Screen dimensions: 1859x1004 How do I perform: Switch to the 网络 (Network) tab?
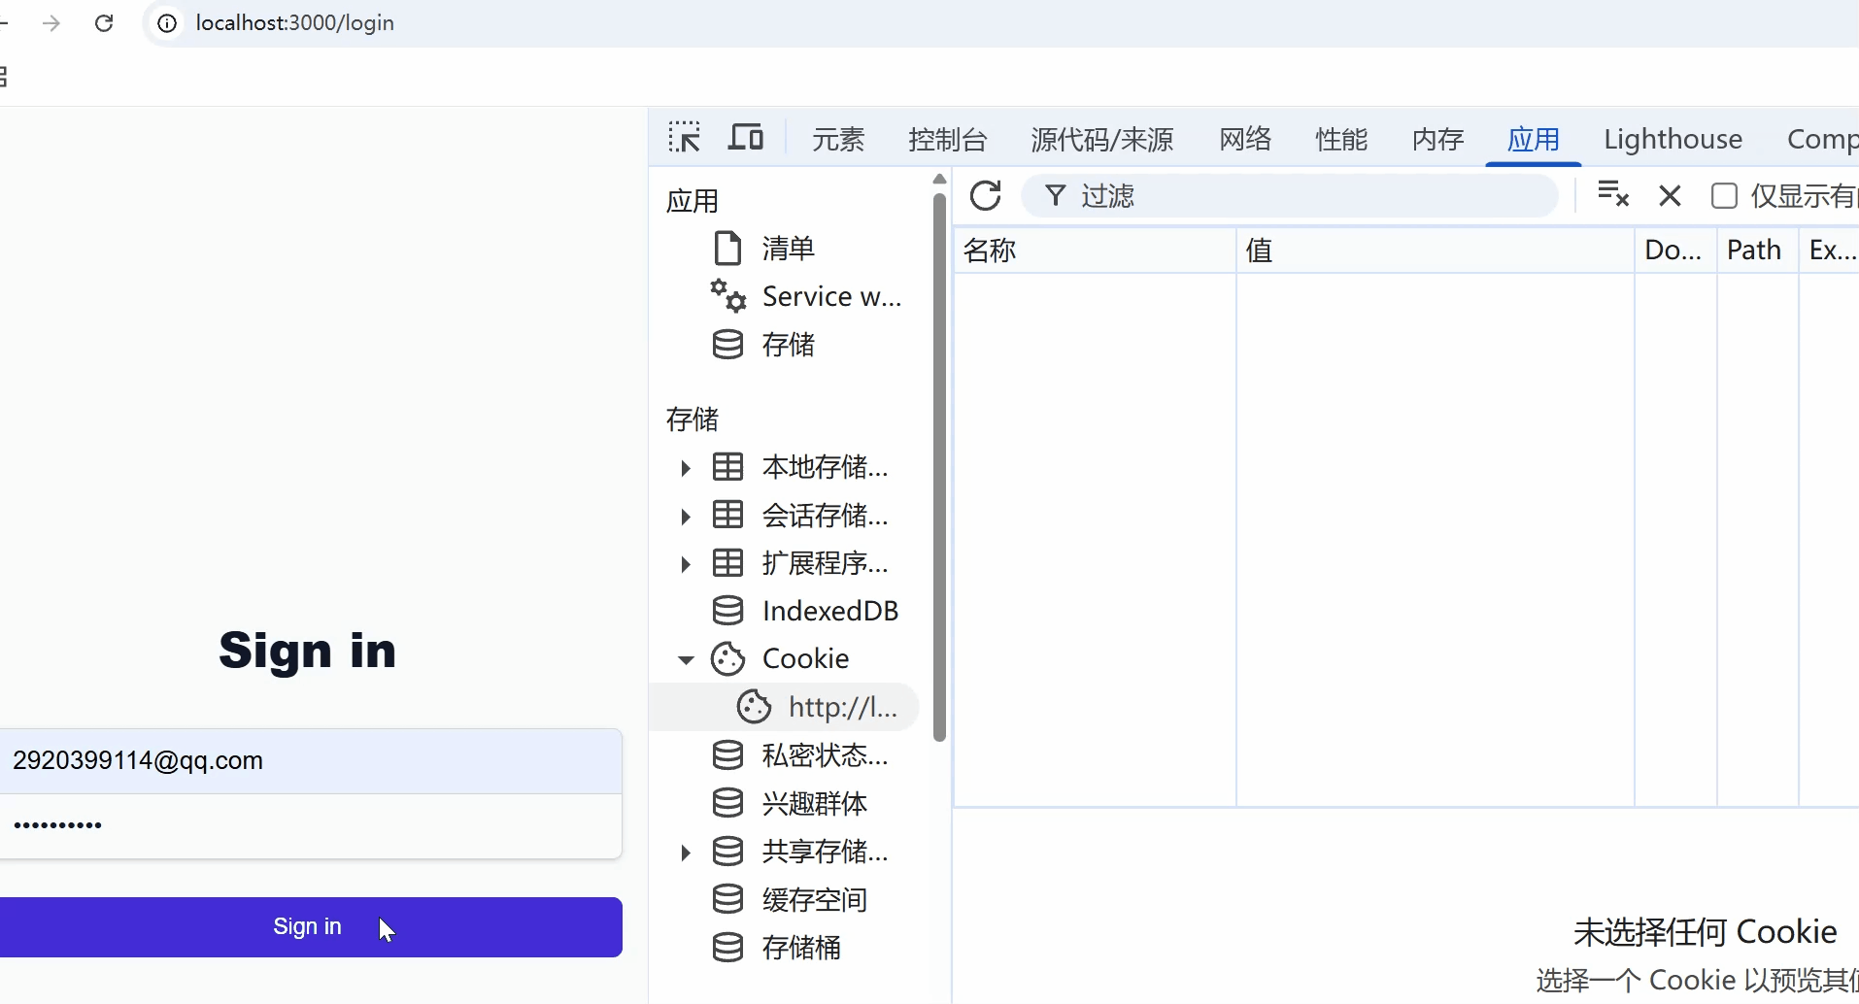[x=1244, y=139]
